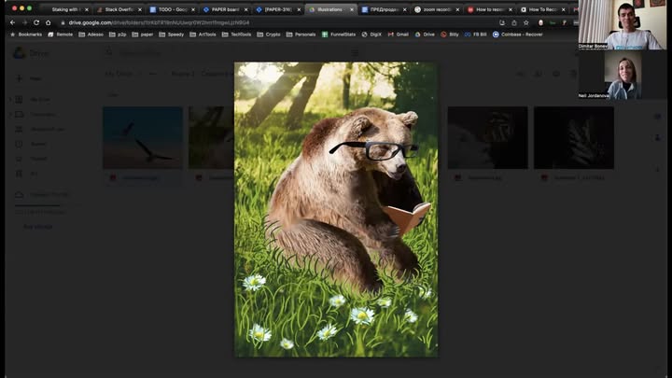This screenshot has width=672, height=378.
Task: Select the zoom recording browser tab
Action: click(x=436, y=9)
